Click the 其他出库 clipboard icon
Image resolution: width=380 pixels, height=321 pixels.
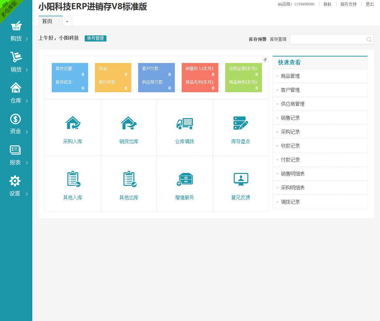130,179
